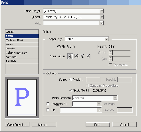Image resolution: width=141 pixels, height=132 pixels.
Task: Click the Save Preset button
Action: point(17,125)
